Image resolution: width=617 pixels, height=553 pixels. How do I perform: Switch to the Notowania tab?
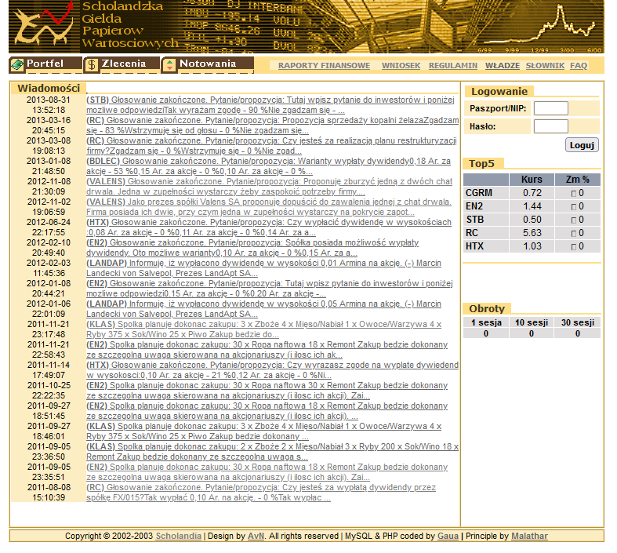(x=208, y=64)
